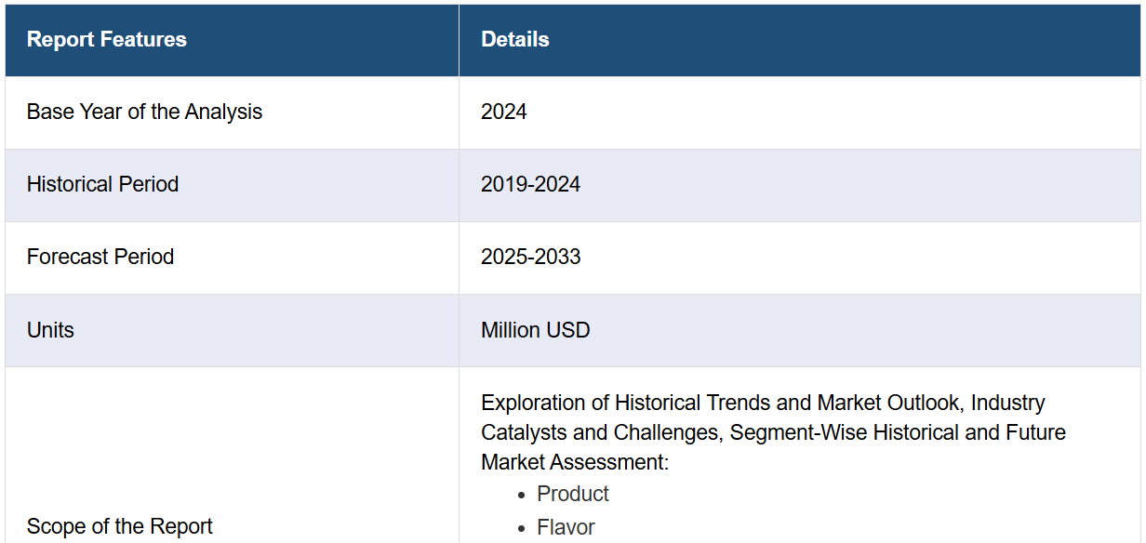Select the 'Units' row label

[x=50, y=330]
